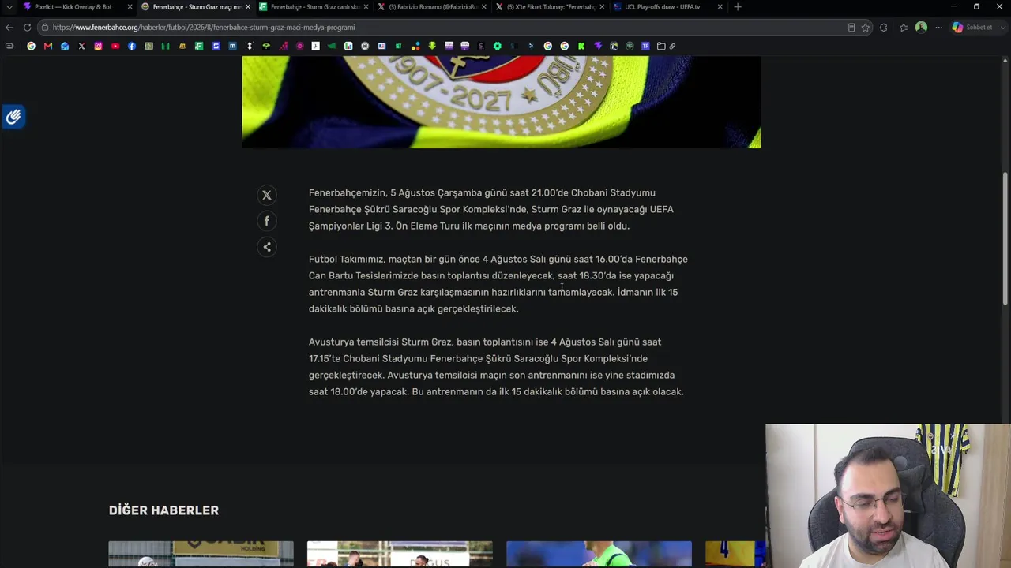
Task: Open the TF bookmark icon
Action: (x=645, y=46)
